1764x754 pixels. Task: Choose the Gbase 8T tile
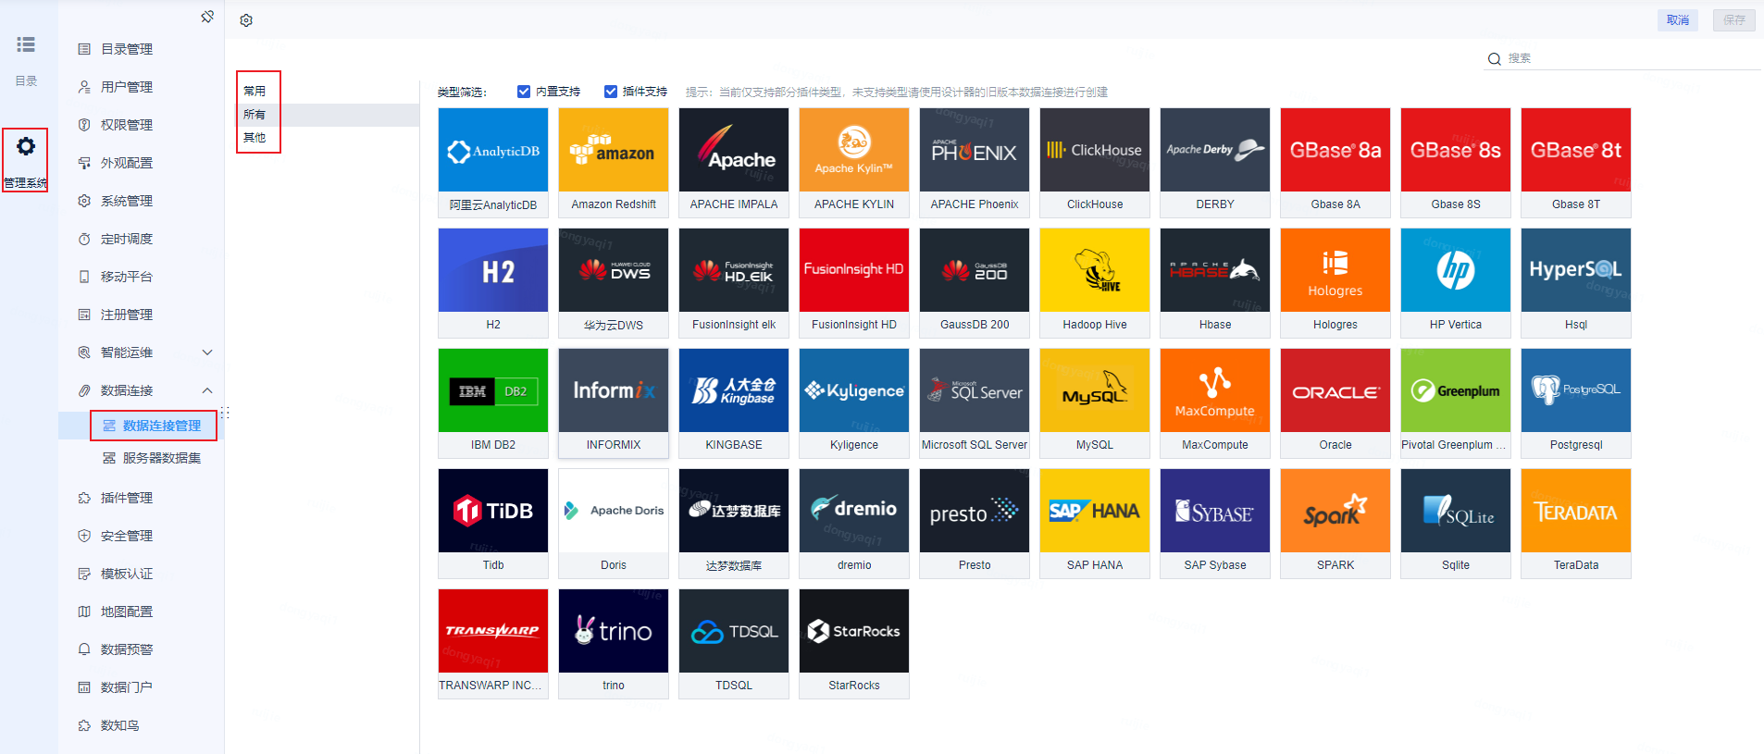point(1576,163)
